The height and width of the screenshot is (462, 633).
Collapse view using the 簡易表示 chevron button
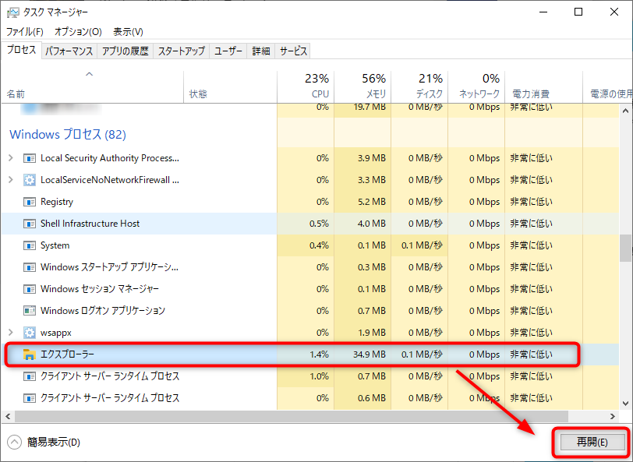(14, 443)
